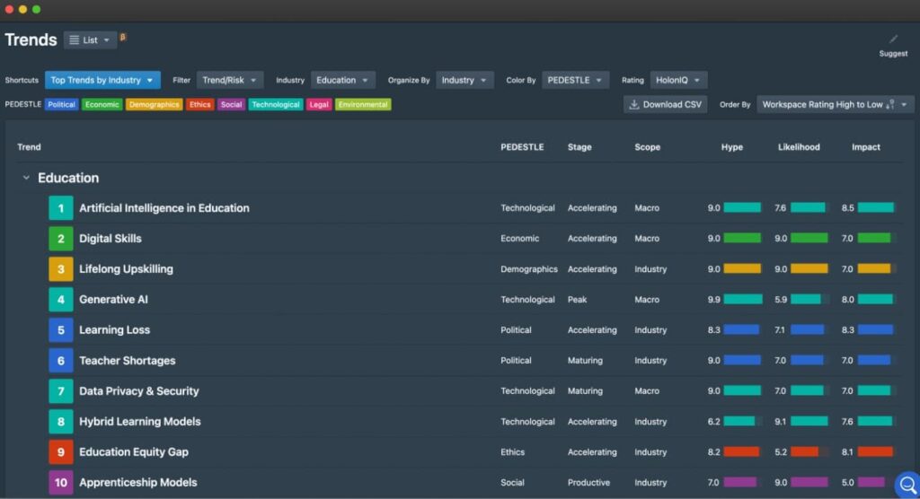Open the Top Trends by Industry dropdown
The image size is (920, 499).
(x=102, y=80)
